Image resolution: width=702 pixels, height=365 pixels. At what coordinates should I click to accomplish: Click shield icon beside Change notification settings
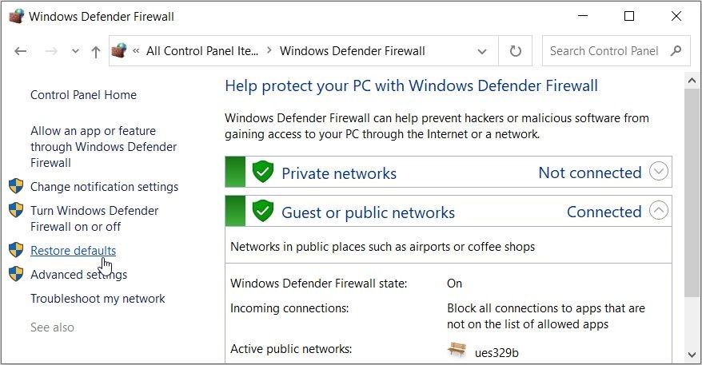pos(16,186)
